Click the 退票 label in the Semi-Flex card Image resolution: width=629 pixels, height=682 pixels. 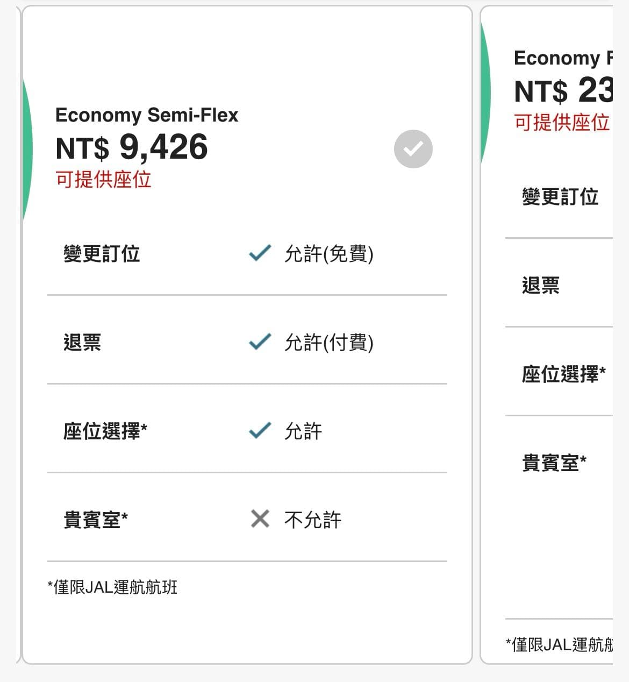tap(82, 343)
